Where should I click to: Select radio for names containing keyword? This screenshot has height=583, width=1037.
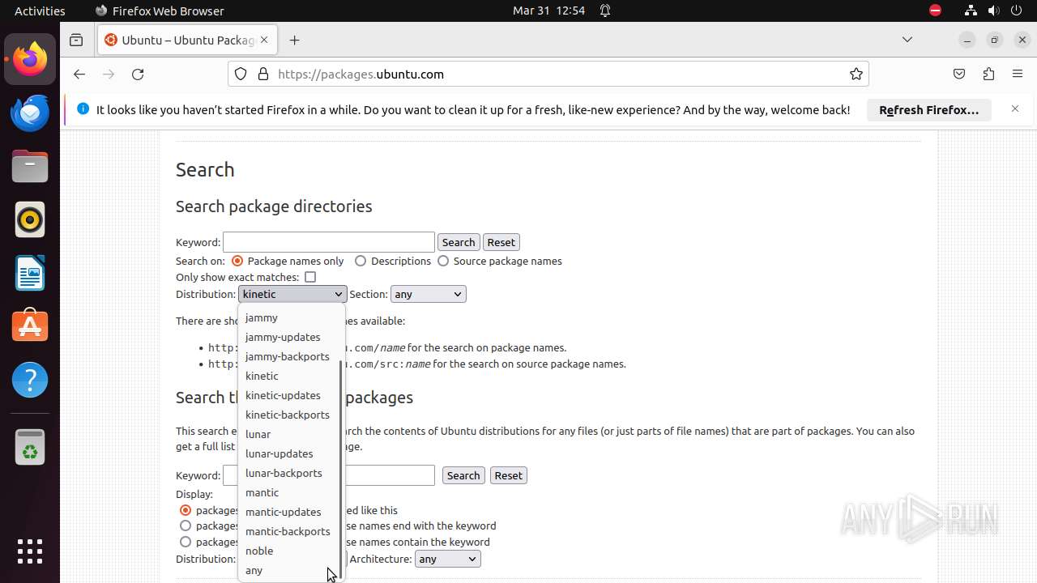(186, 542)
